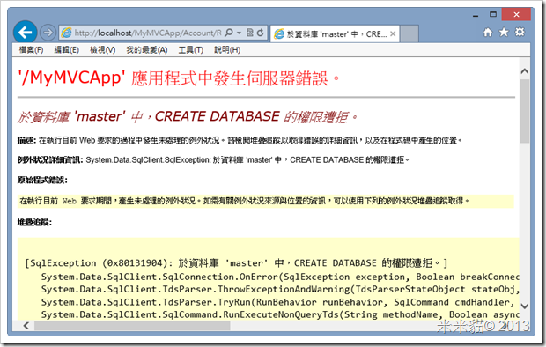Click the vertical scrollbar thumb
This screenshot has height=347, width=546.
(x=524, y=111)
